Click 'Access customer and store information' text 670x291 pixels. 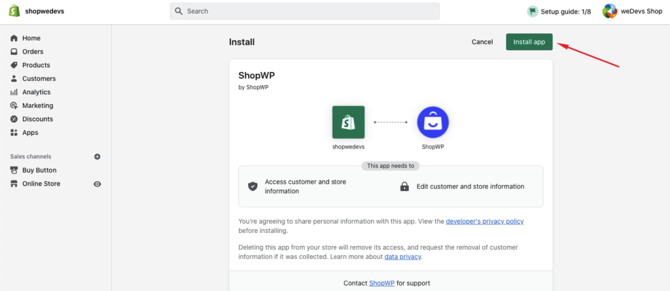coord(306,186)
